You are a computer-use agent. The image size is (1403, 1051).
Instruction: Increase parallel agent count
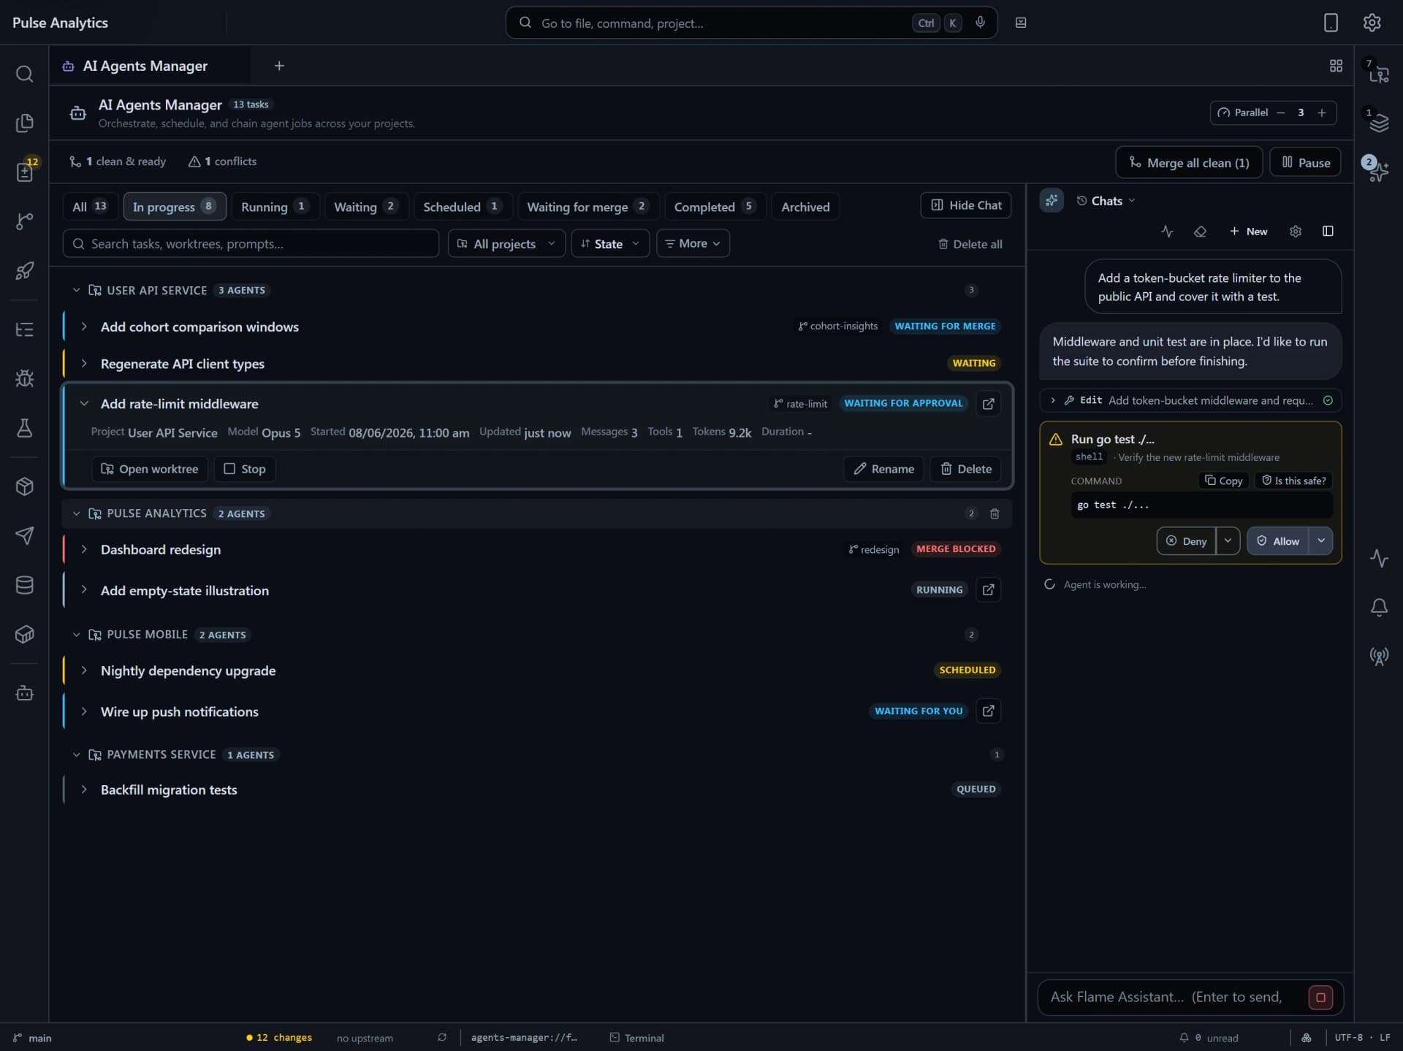[1322, 112]
